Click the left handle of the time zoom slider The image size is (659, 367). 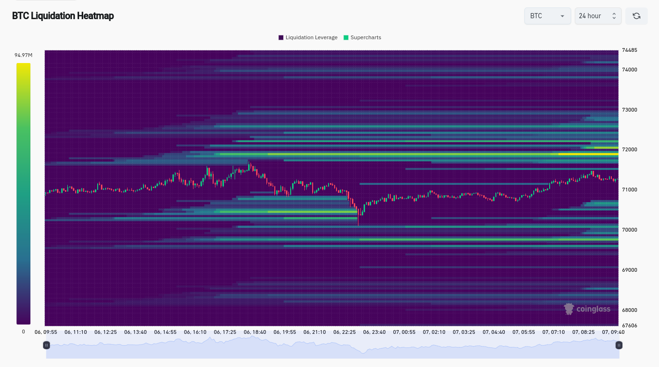coord(46,345)
